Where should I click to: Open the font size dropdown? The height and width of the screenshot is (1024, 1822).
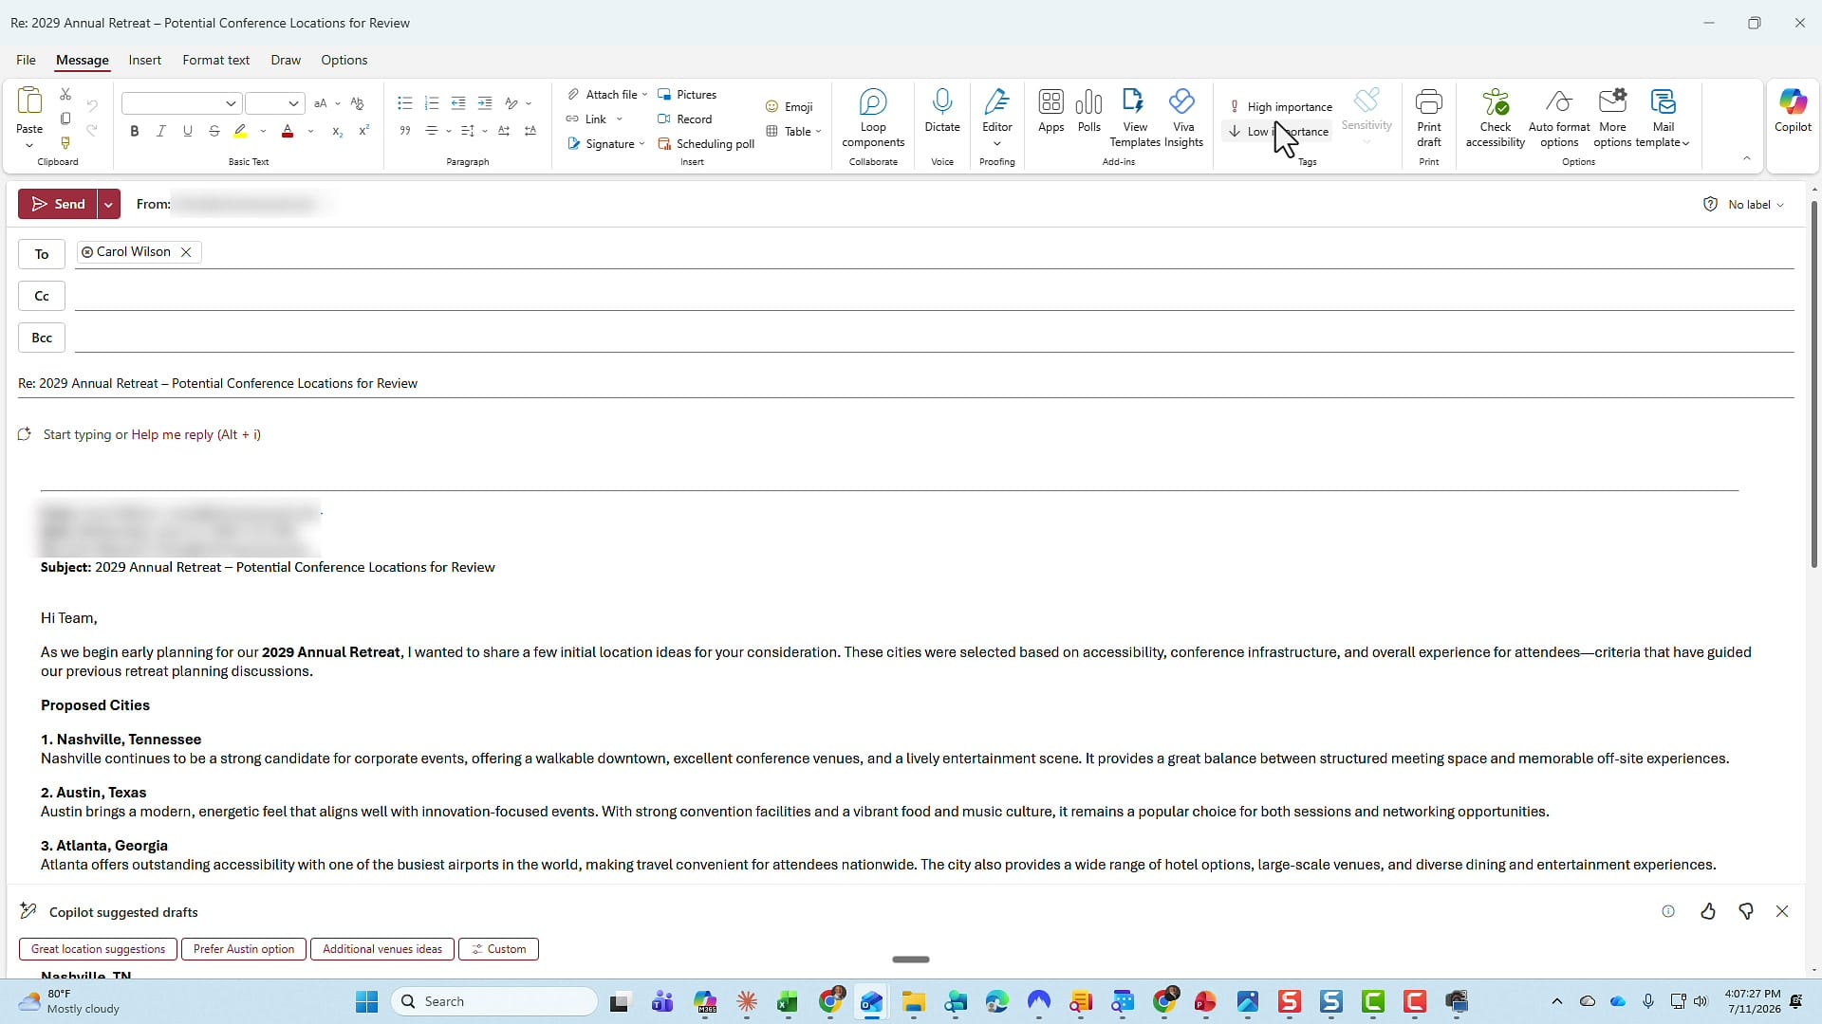pos(294,103)
